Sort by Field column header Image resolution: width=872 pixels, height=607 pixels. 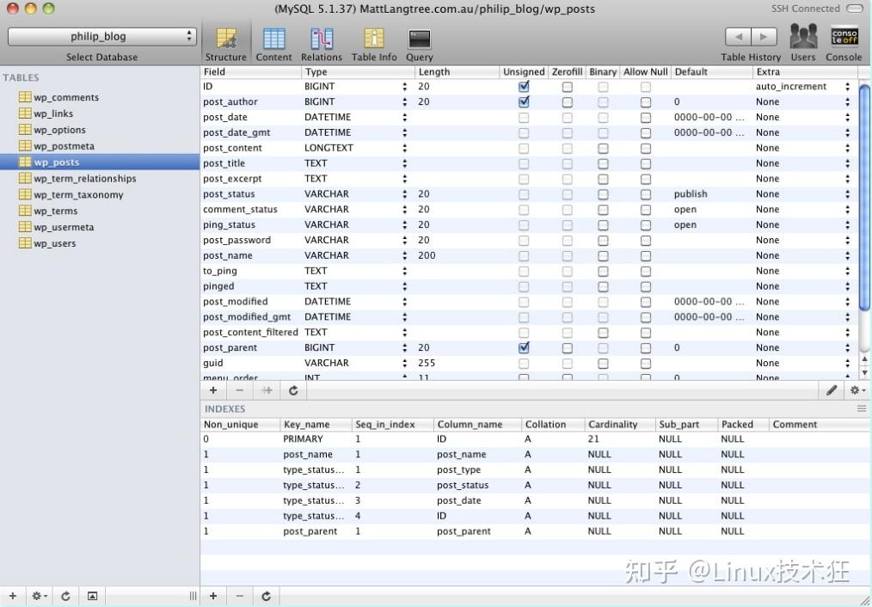[x=251, y=71]
